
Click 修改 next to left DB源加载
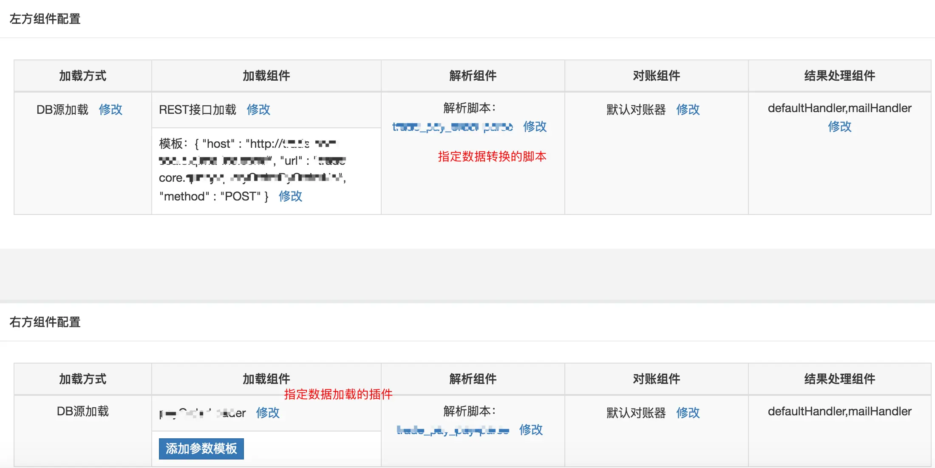110,110
